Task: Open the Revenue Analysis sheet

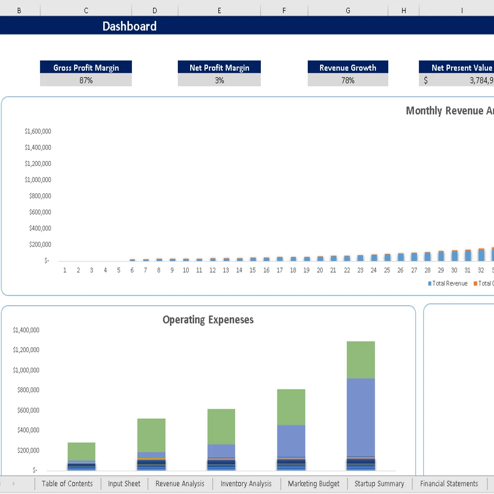Action: pos(180,484)
